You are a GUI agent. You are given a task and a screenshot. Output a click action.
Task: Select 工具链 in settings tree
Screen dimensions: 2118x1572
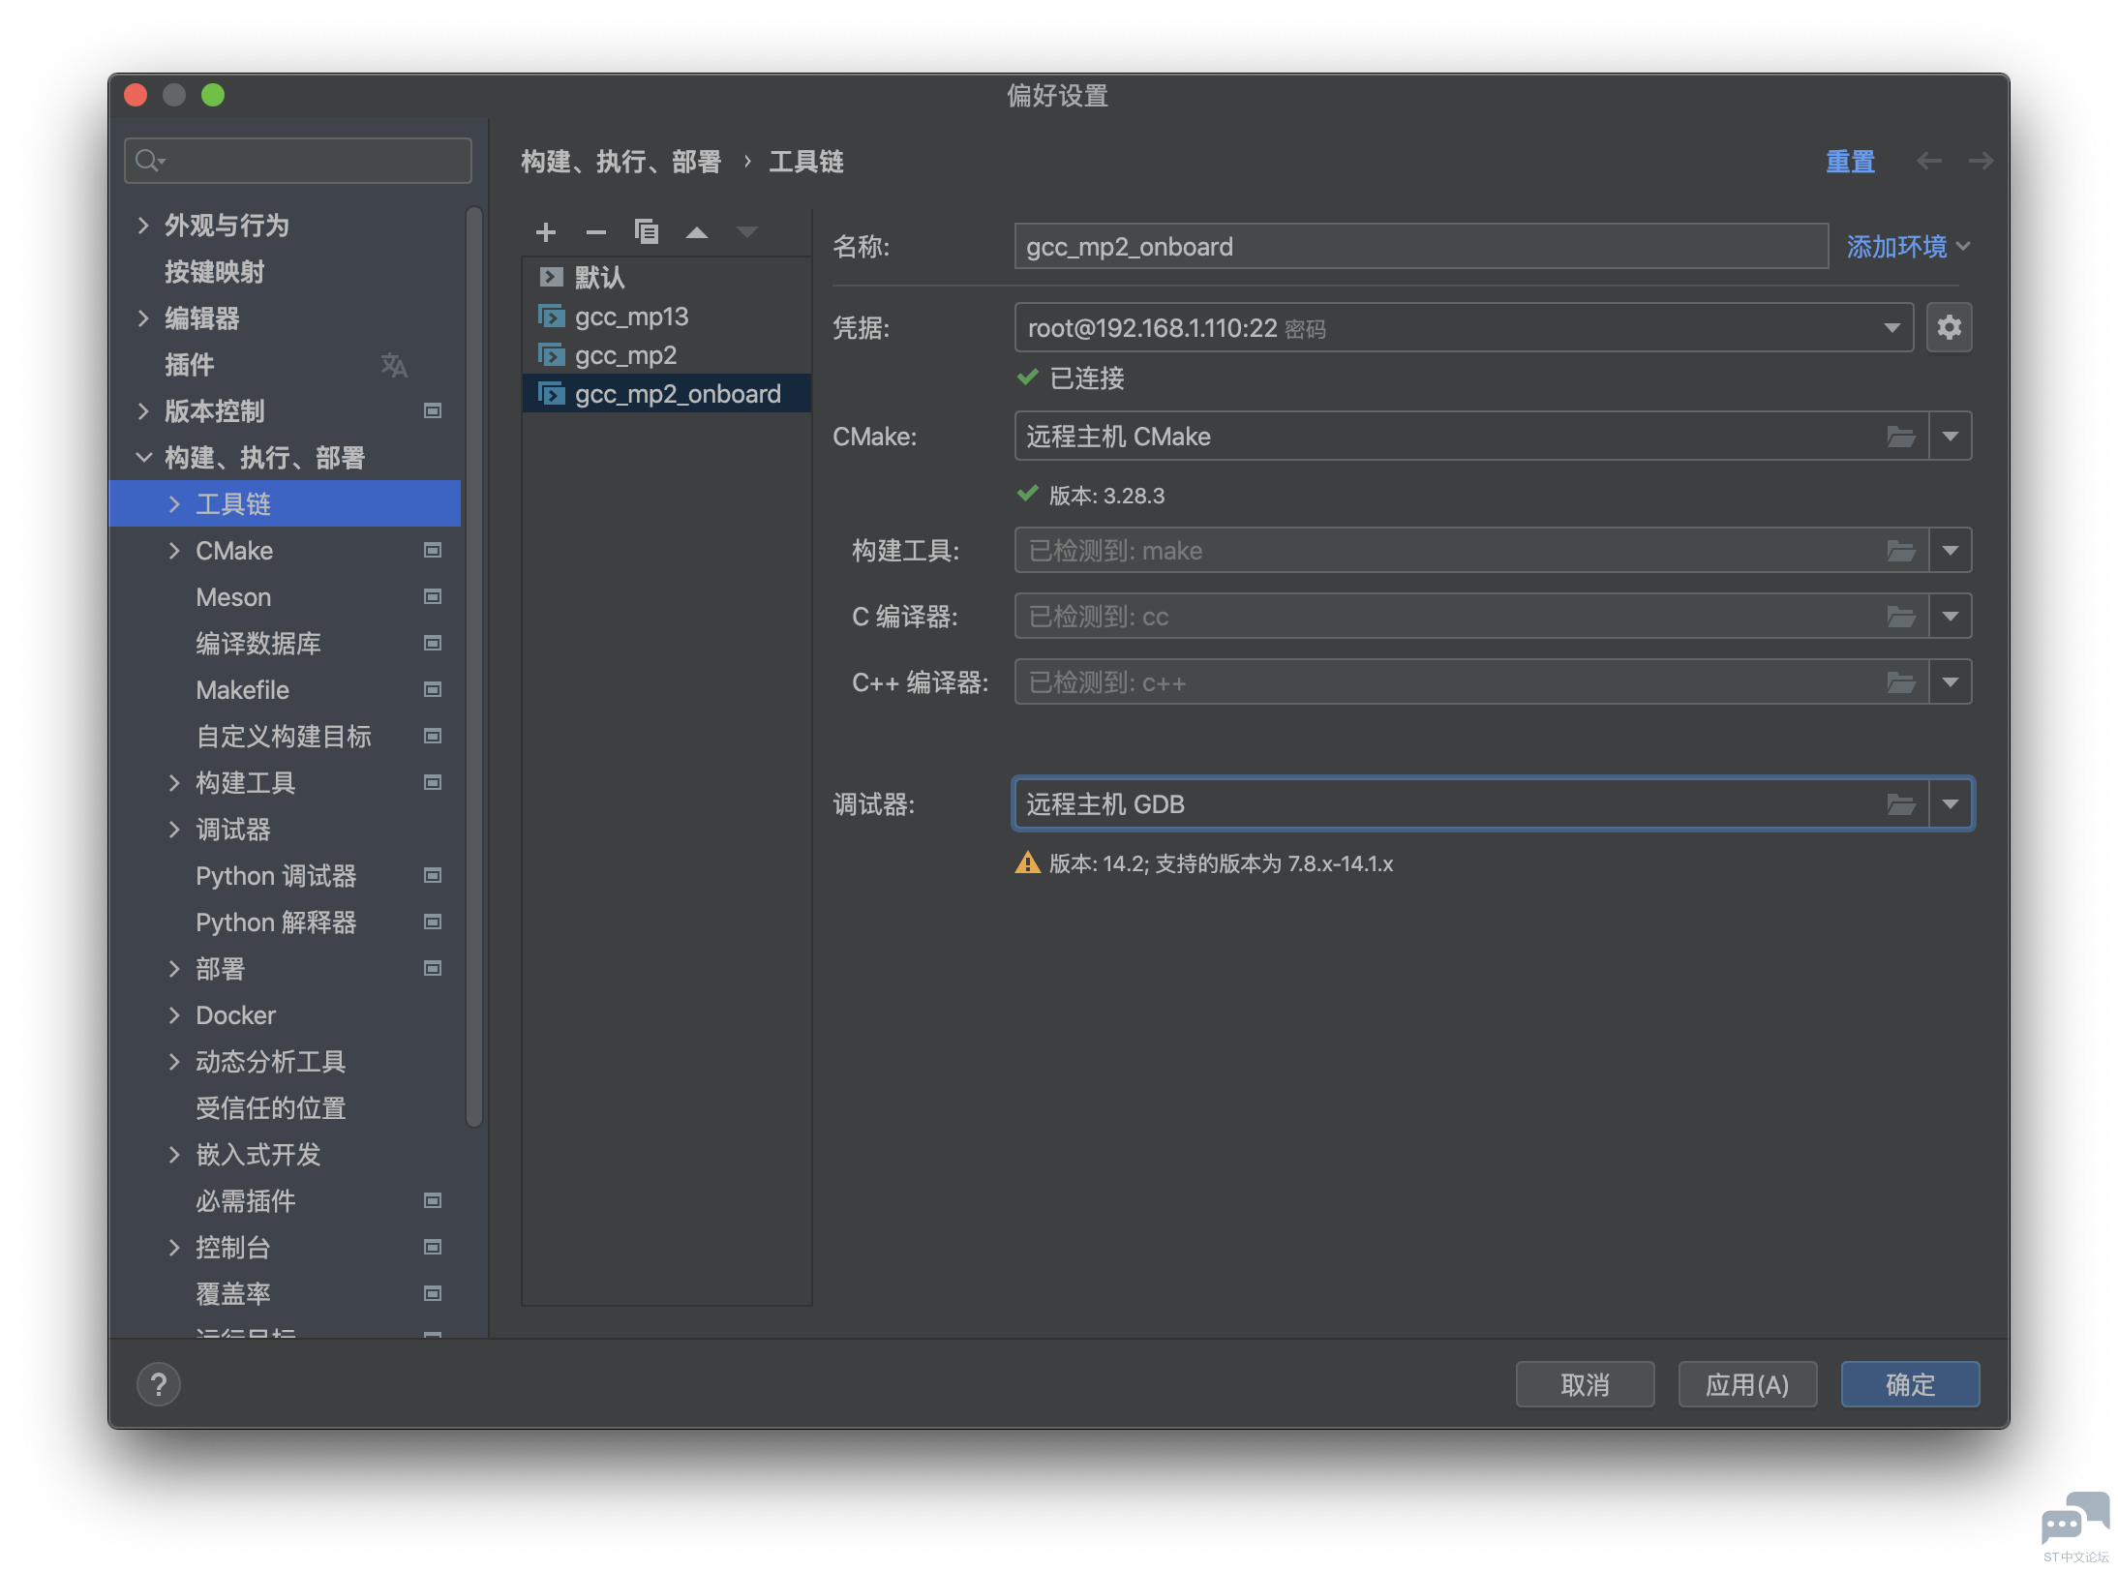(285, 504)
